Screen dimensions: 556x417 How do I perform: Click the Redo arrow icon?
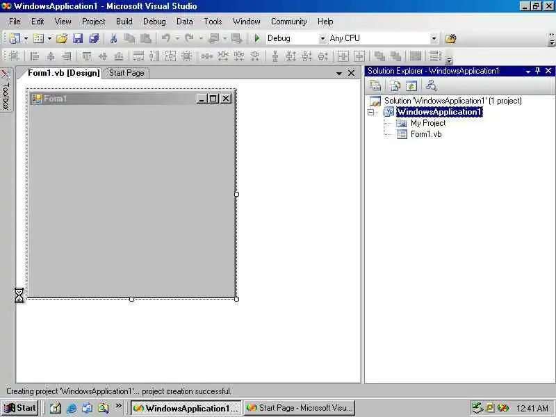coord(189,38)
